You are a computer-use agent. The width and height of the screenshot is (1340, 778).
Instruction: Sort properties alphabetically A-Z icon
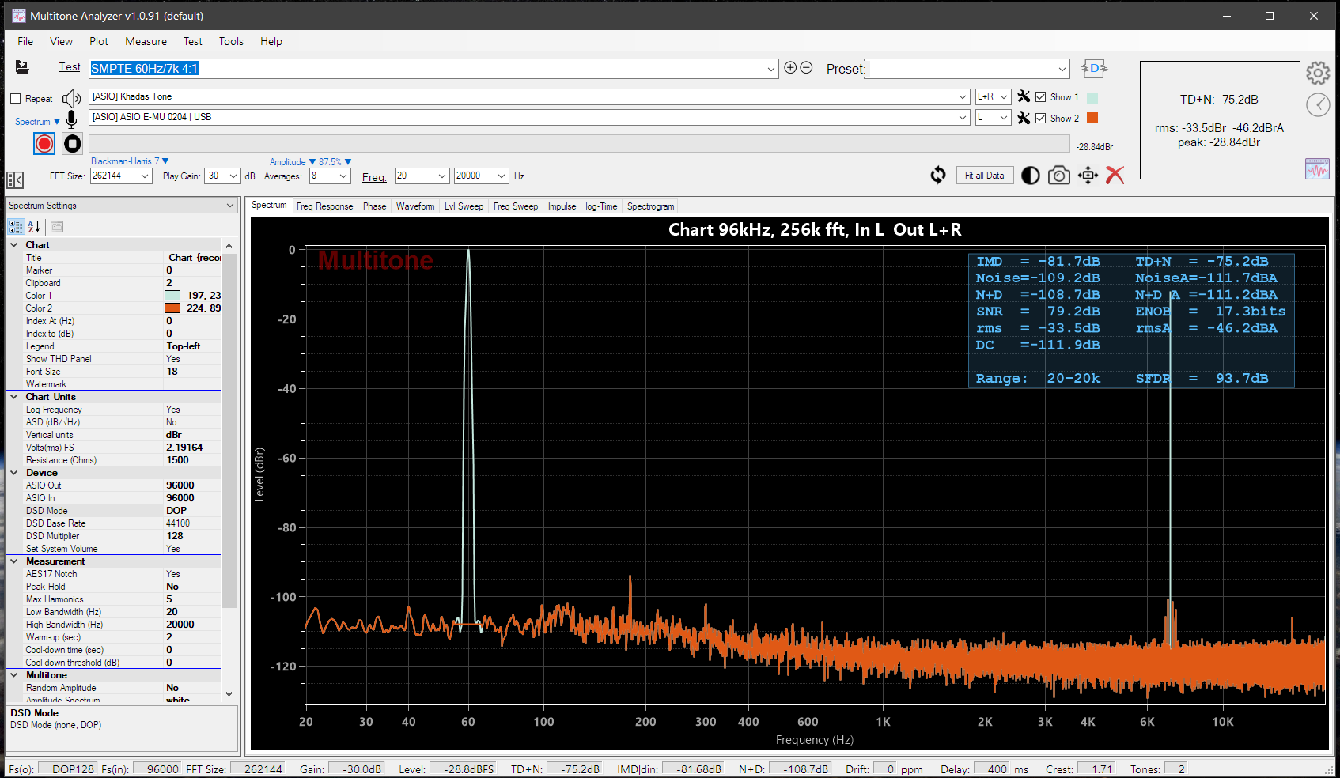pyautogui.click(x=34, y=227)
